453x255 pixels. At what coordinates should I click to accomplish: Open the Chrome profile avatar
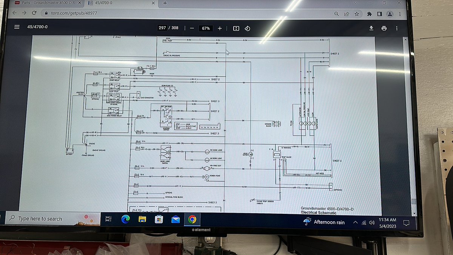(x=390, y=14)
